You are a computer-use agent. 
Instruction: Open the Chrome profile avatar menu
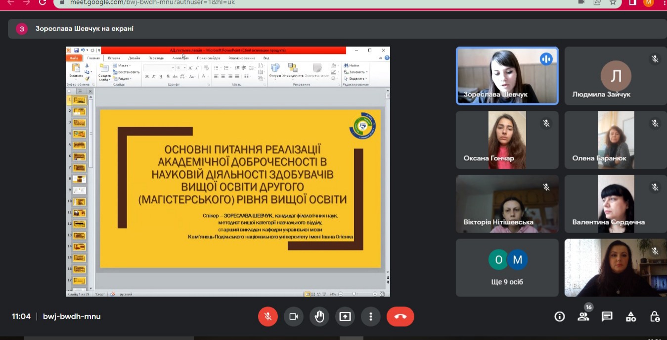648,2
